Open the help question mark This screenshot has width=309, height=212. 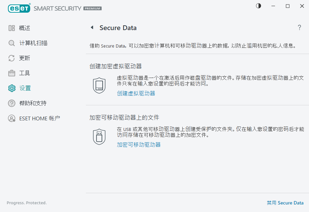[299, 27]
